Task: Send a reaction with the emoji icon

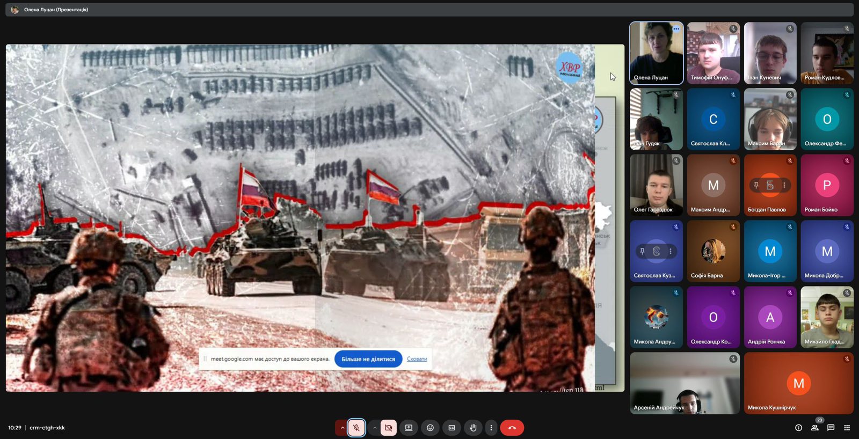Action: (430, 428)
